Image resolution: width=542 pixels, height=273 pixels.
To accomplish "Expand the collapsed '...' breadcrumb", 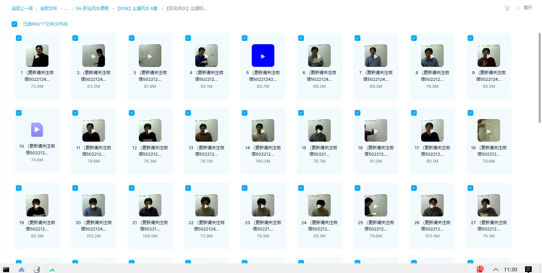I will (x=66, y=8).
